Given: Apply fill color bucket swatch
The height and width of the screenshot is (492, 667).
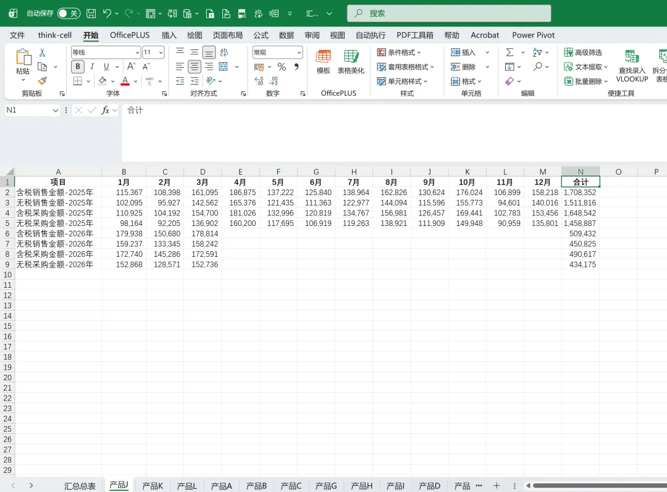Looking at the screenshot, I should [103, 81].
